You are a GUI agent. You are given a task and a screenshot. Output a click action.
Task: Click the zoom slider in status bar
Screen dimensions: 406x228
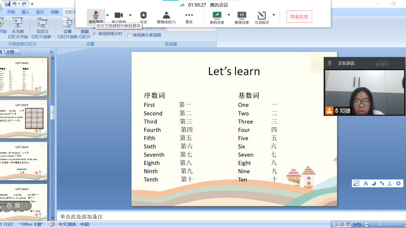(x=381, y=224)
